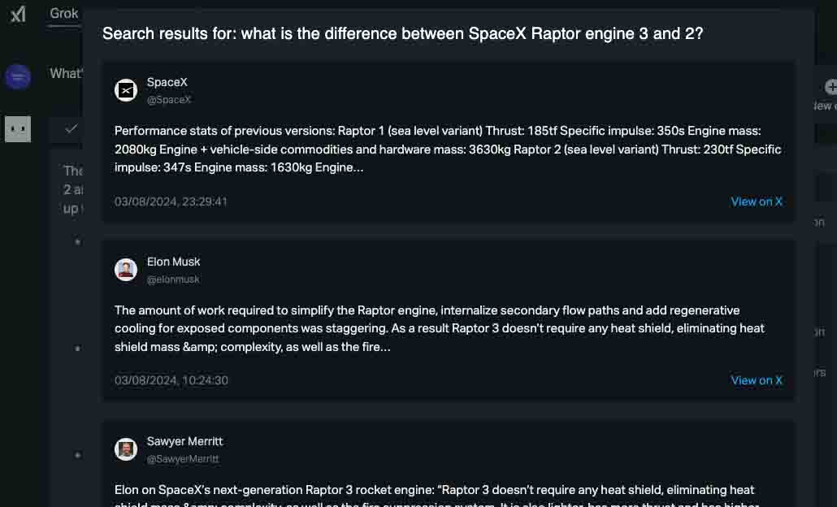Image resolution: width=837 pixels, height=507 pixels.
Task: Click the SpaceX author name
Action: pyautogui.click(x=167, y=82)
